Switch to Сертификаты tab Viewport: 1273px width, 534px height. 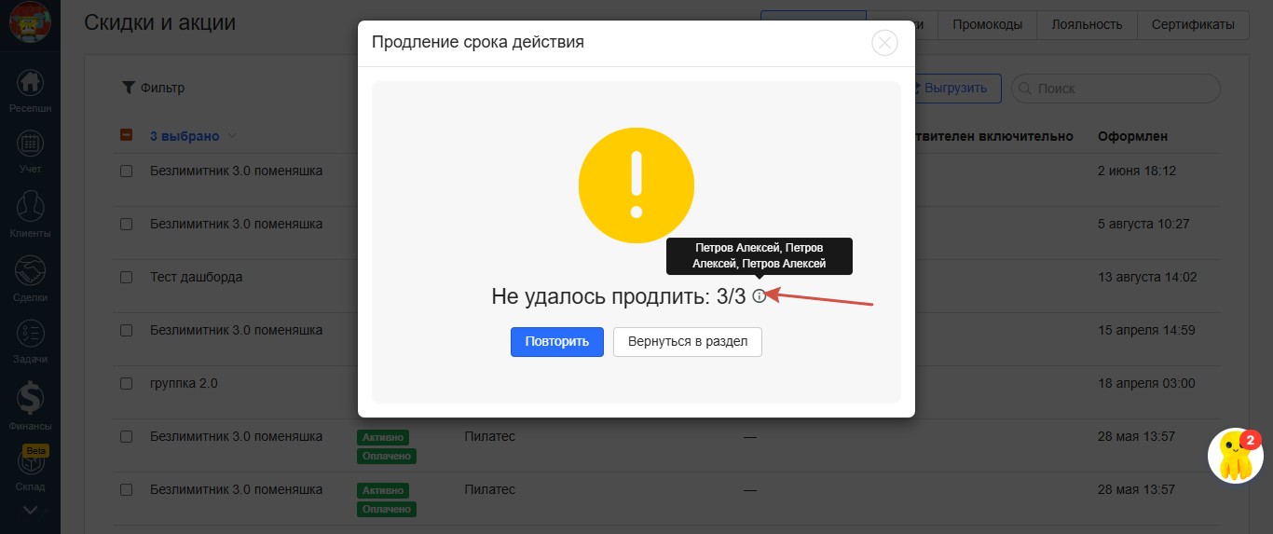point(1192,24)
